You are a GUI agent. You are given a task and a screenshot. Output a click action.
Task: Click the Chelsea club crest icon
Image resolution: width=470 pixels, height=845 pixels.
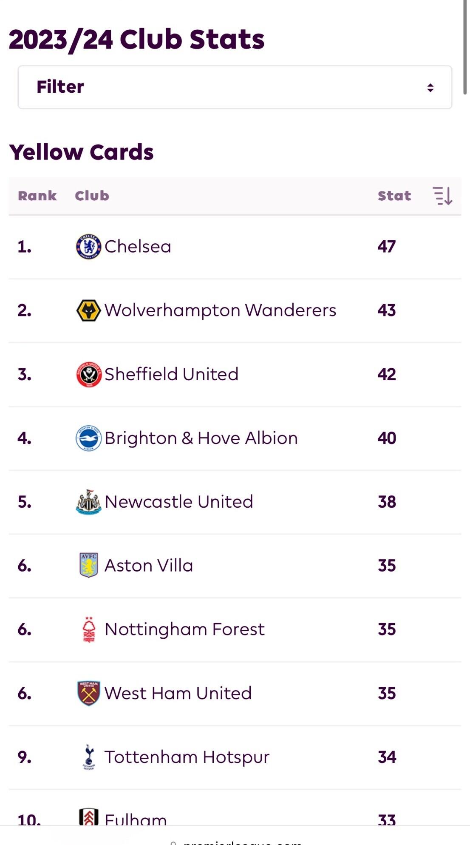coord(88,247)
